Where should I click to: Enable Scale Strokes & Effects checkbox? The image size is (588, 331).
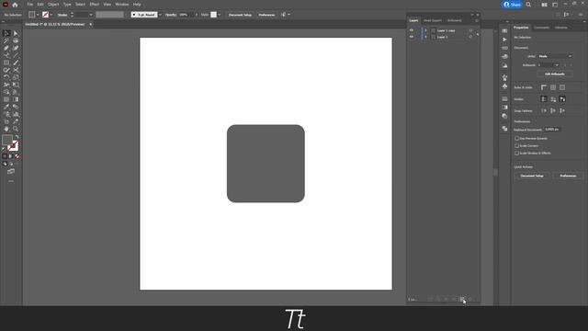(x=516, y=154)
